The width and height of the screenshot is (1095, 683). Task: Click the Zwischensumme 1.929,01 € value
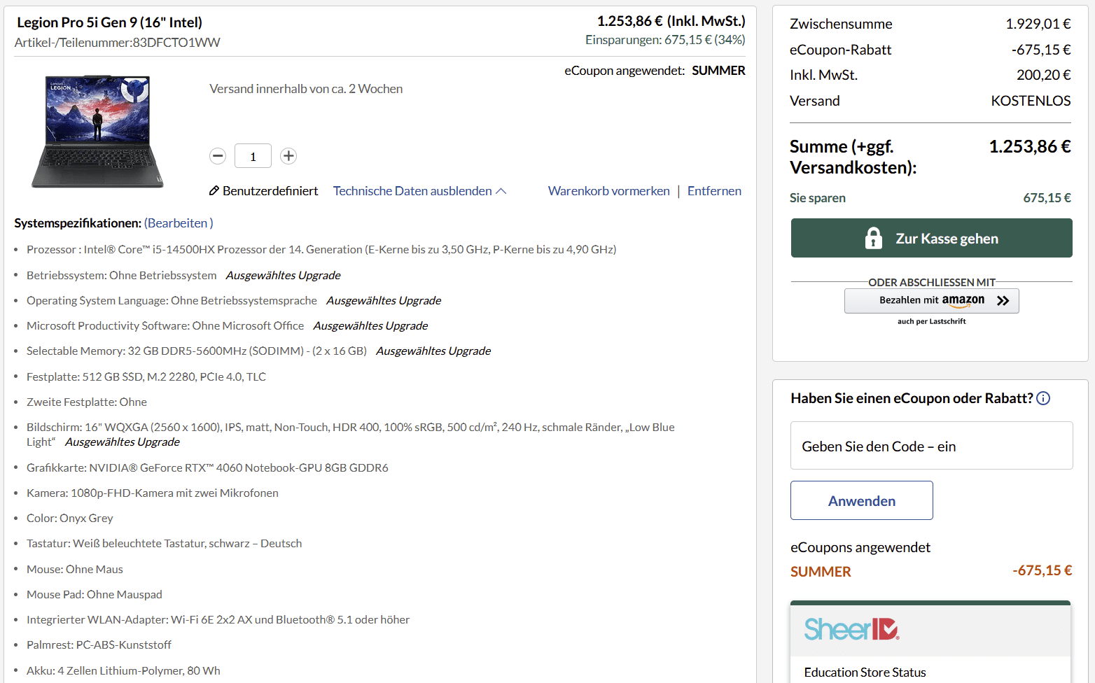point(1038,24)
